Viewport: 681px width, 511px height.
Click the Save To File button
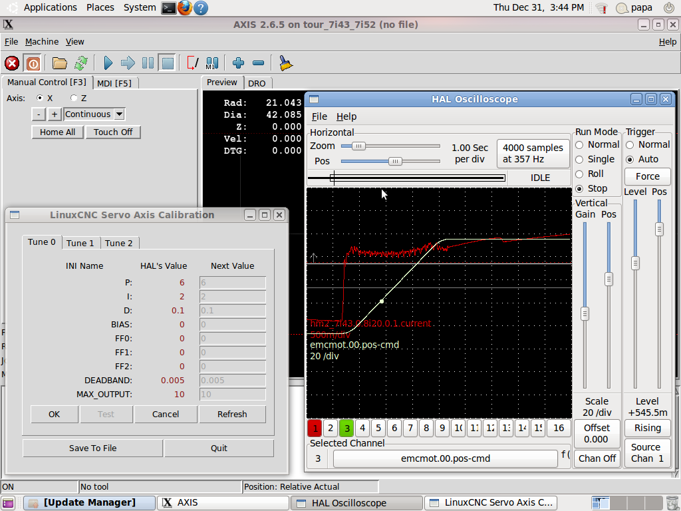(x=92, y=448)
